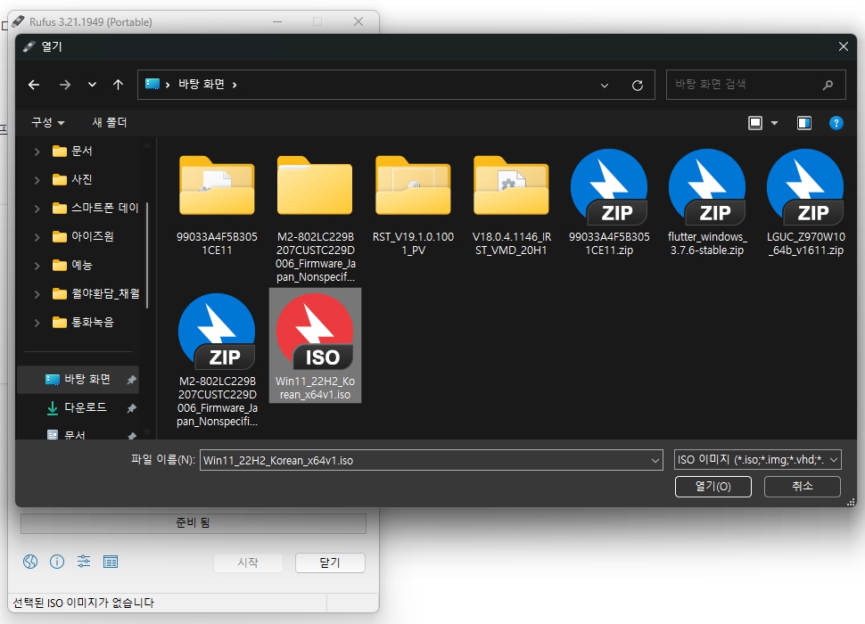
Task: Select folder 99033A4F5B3051CE11
Action: 217,204
